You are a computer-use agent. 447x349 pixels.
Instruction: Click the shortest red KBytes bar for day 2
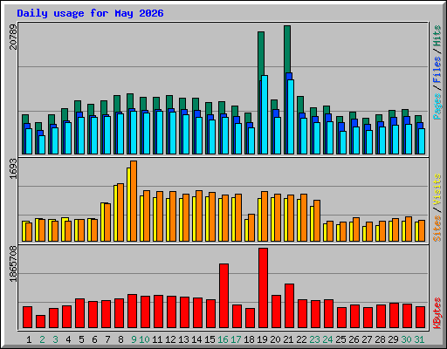click(40, 322)
